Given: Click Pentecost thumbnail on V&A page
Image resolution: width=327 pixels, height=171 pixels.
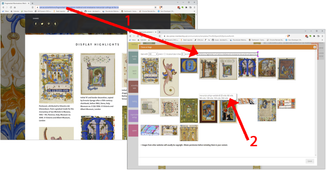Looking at the screenshot, I should pyautogui.click(x=56, y=78).
